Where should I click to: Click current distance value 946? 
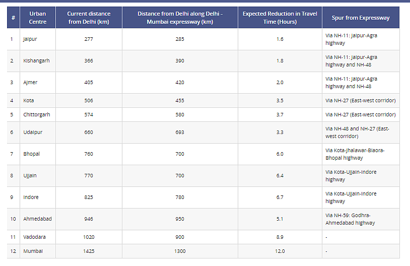coord(89,219)
